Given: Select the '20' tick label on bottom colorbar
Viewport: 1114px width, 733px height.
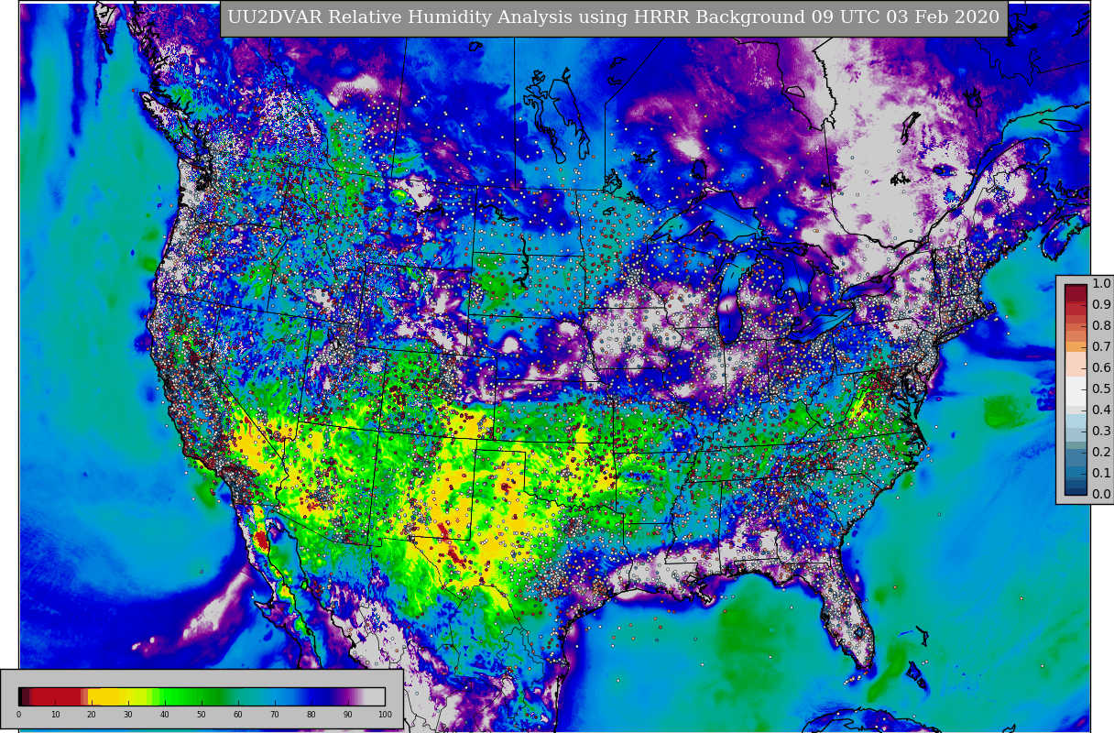Looking at the screenshot, I should [92, 715].
